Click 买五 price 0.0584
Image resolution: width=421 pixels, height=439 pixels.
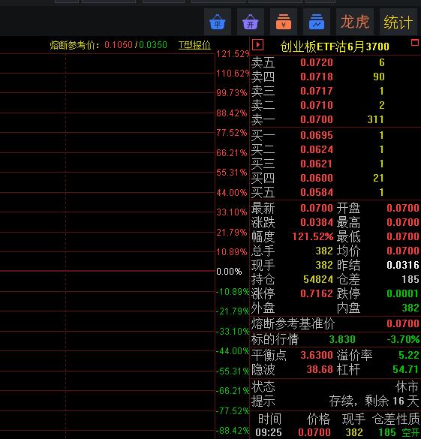317,192
